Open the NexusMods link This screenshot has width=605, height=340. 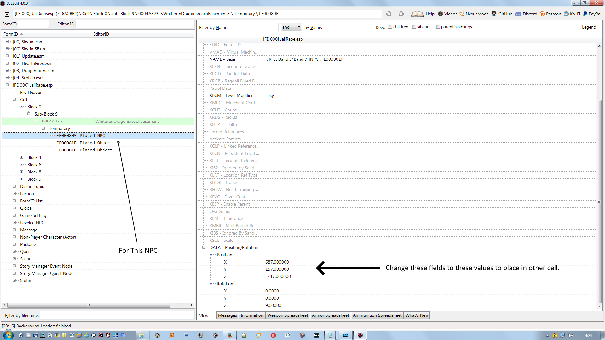[474, 14]
